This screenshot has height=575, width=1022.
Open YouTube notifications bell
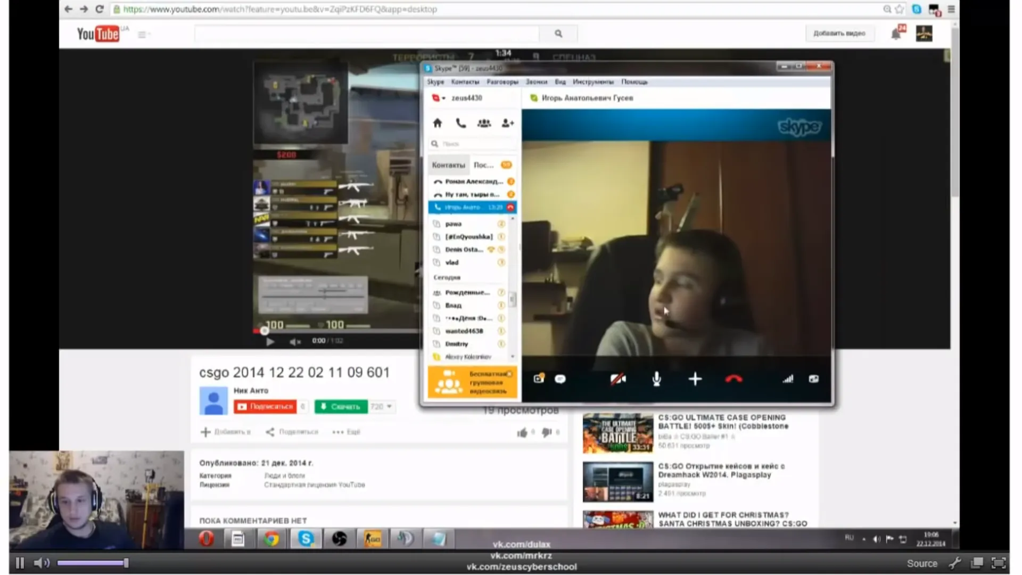pyautogui.click(x=896, y=34)
